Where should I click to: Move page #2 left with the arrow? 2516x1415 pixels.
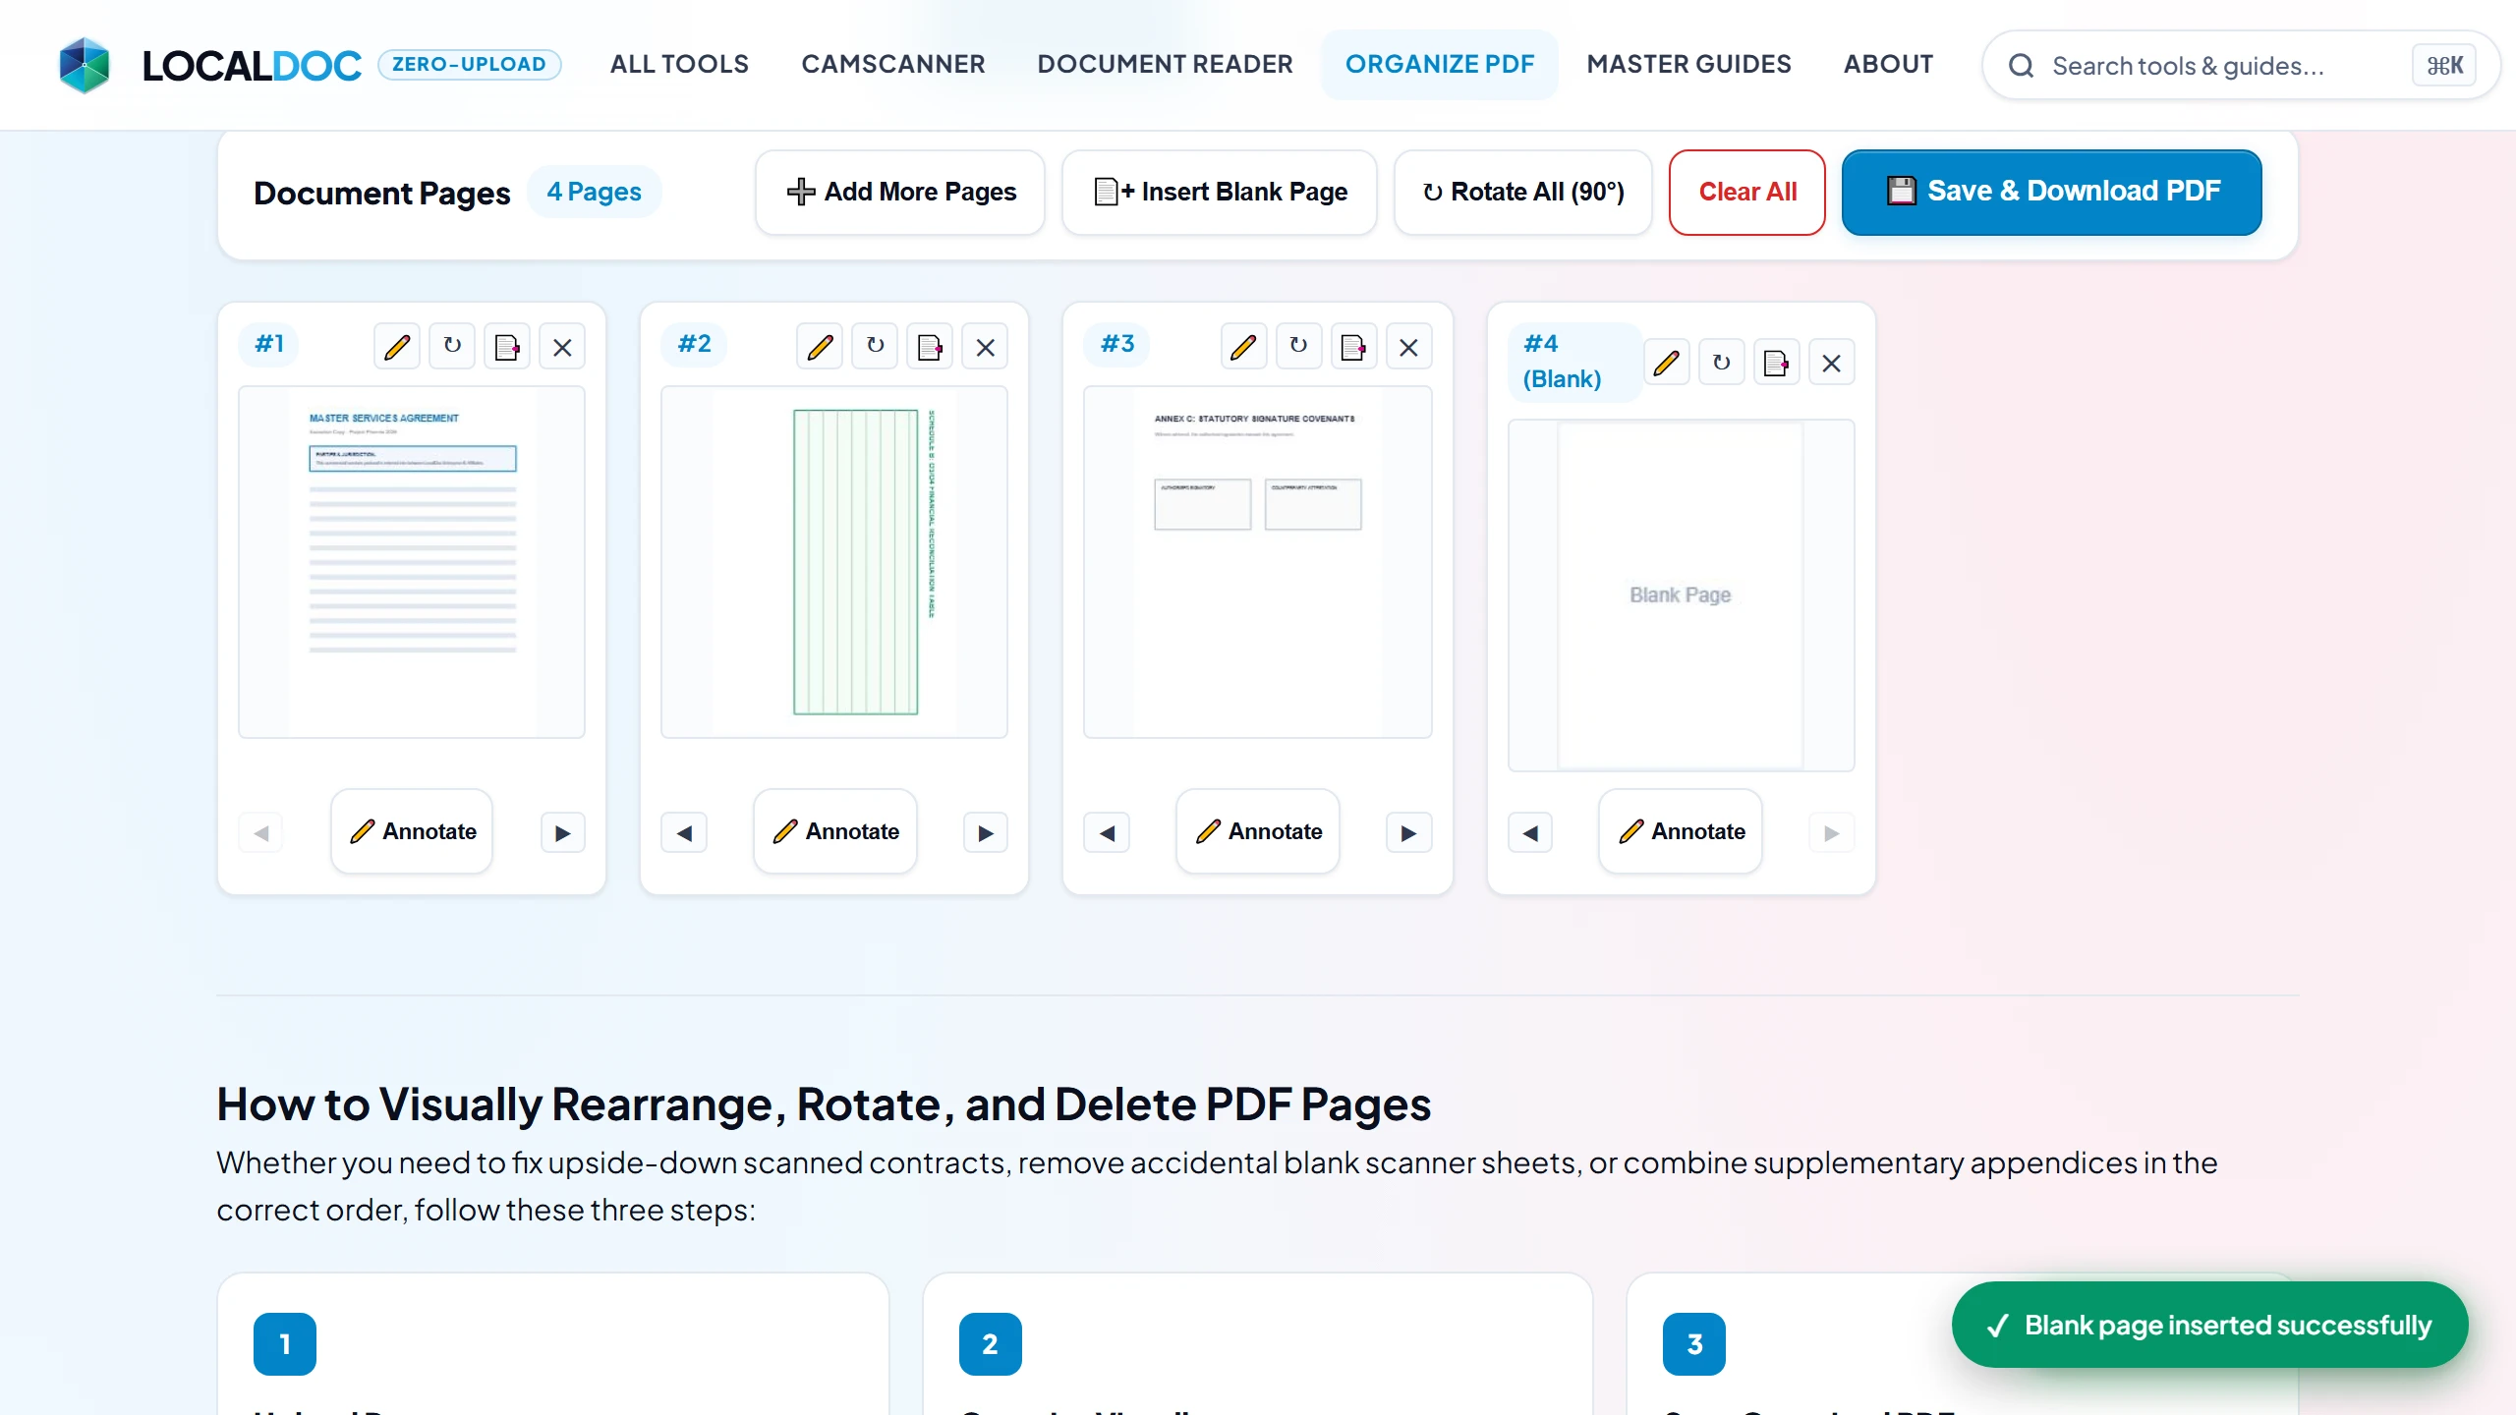684,833
